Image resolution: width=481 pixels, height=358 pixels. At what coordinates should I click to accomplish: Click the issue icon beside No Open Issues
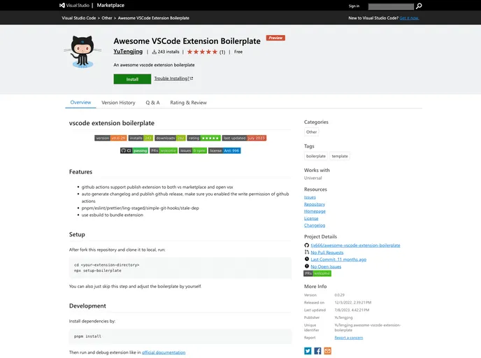point(306,266)
